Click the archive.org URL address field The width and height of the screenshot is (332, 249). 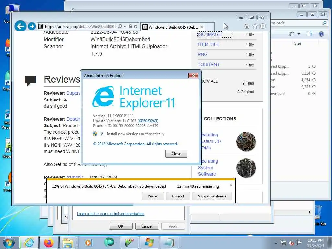pyautogui.click(x=81, y=27)
